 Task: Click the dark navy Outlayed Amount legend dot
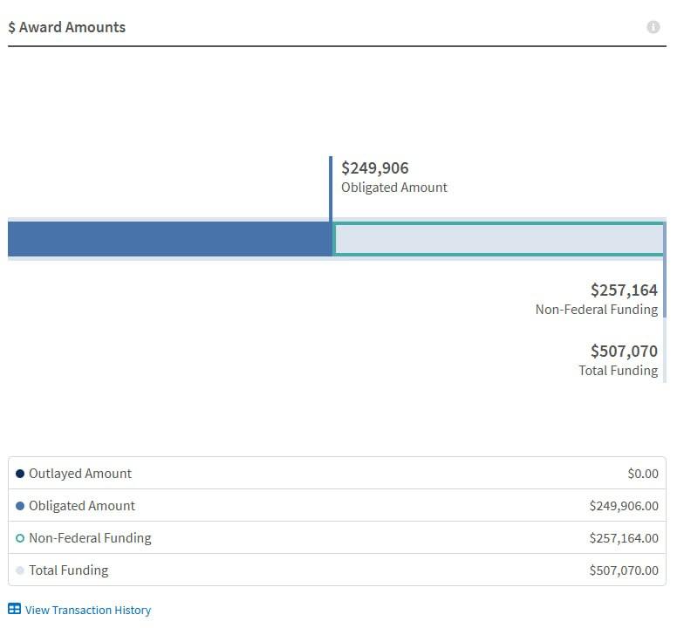point(20,474)
